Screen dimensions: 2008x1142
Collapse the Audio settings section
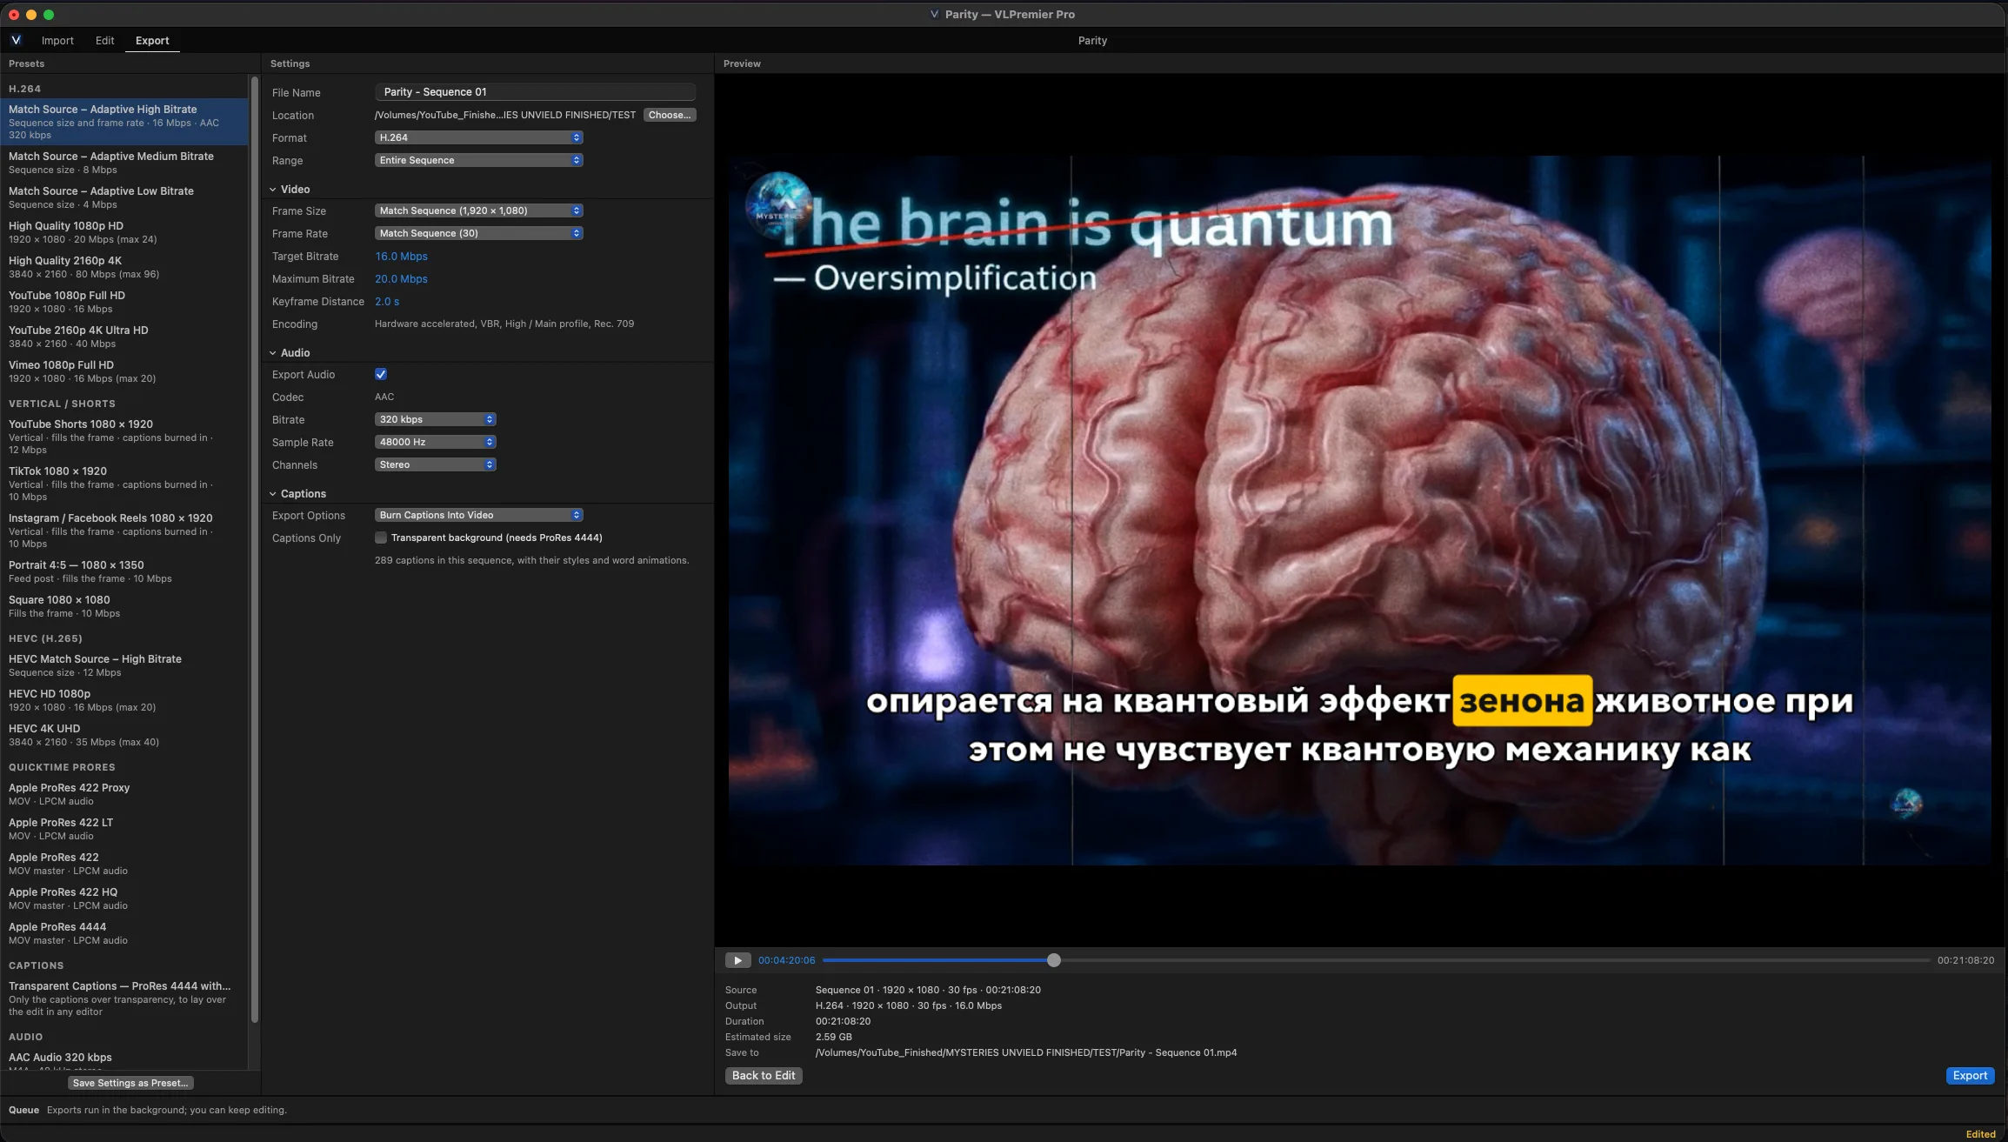coord(272,352)
